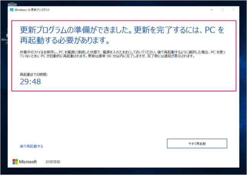Click the instruction paragraph starting with 作業中のファイル
The image size is (247, 175).
click(123, 54)
